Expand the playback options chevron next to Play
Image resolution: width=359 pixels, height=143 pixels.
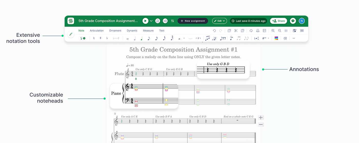click(151, 21)
